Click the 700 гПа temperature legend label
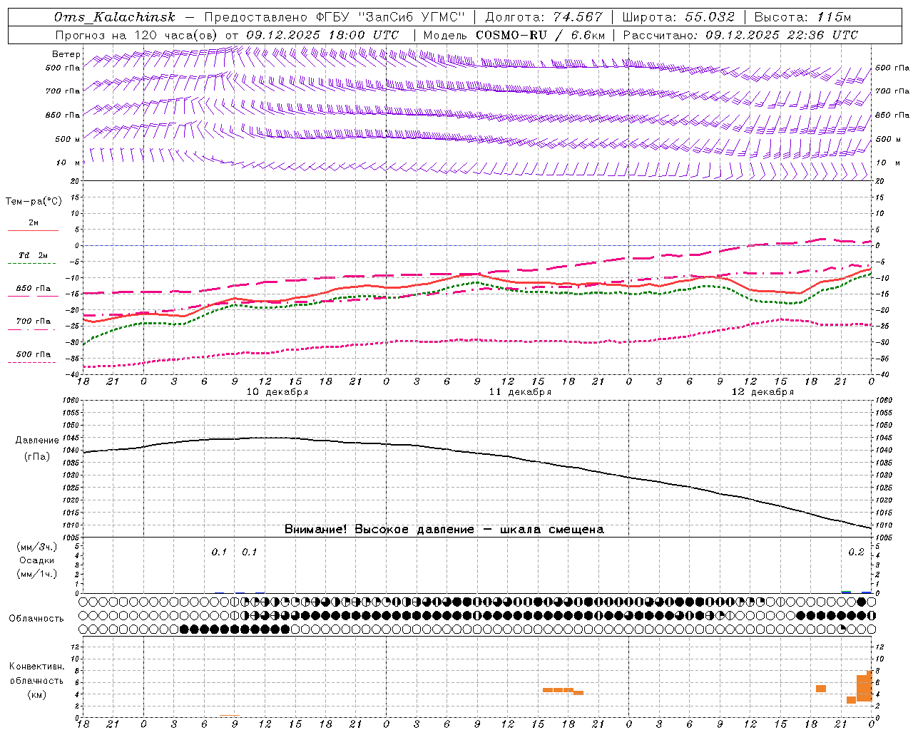This screenshot has height=730, width=913. point(33,321)
